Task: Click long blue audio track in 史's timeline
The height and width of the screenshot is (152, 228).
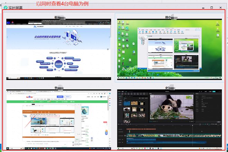Action: coord(167,142)
